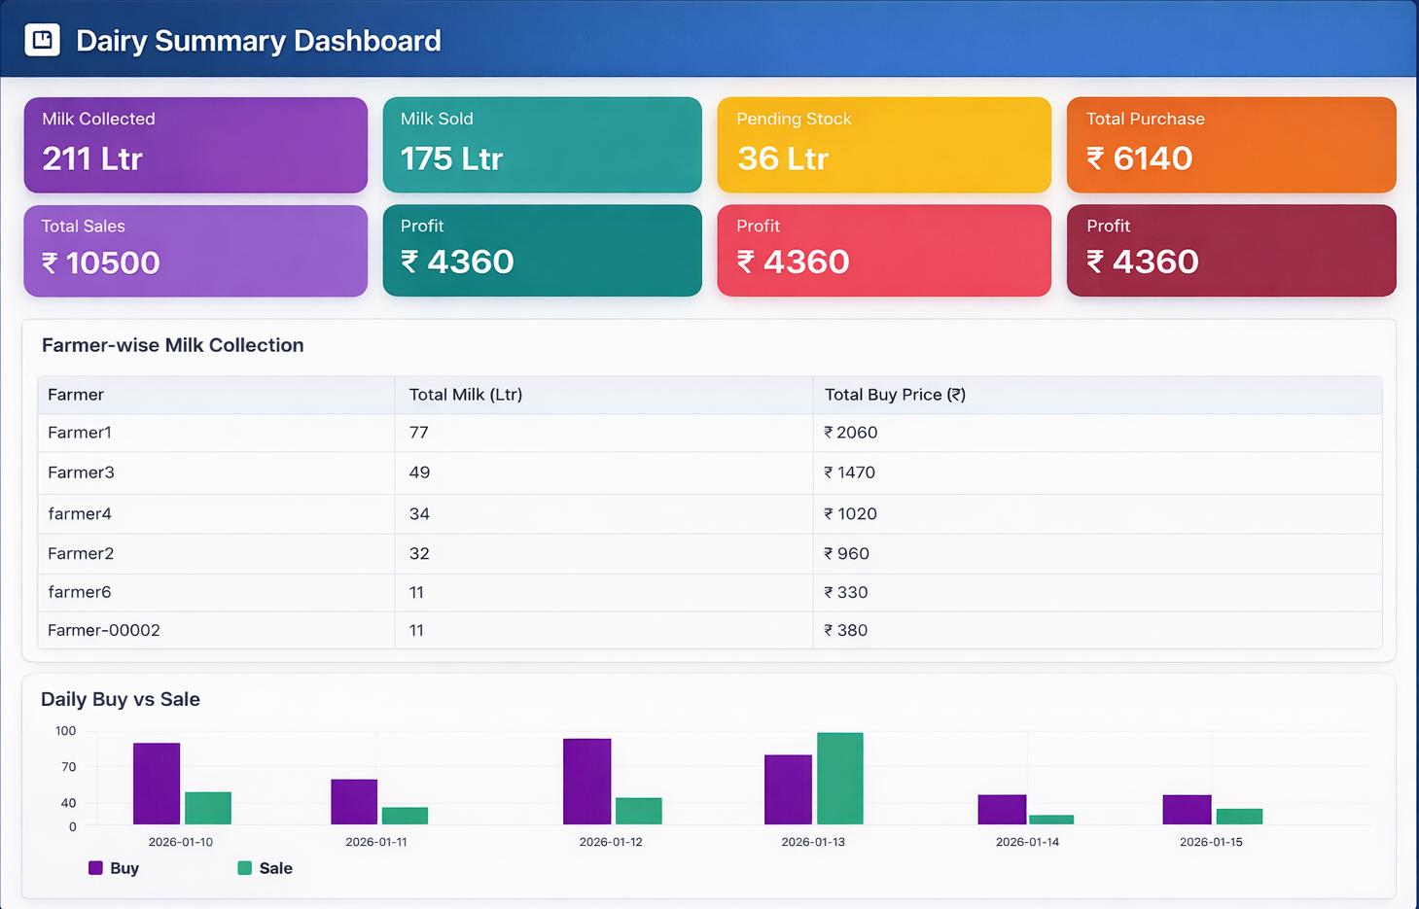
Task: Open the Milk Sold 175 Ltr card
Action: pyautogui.click(x=542, y=145)
